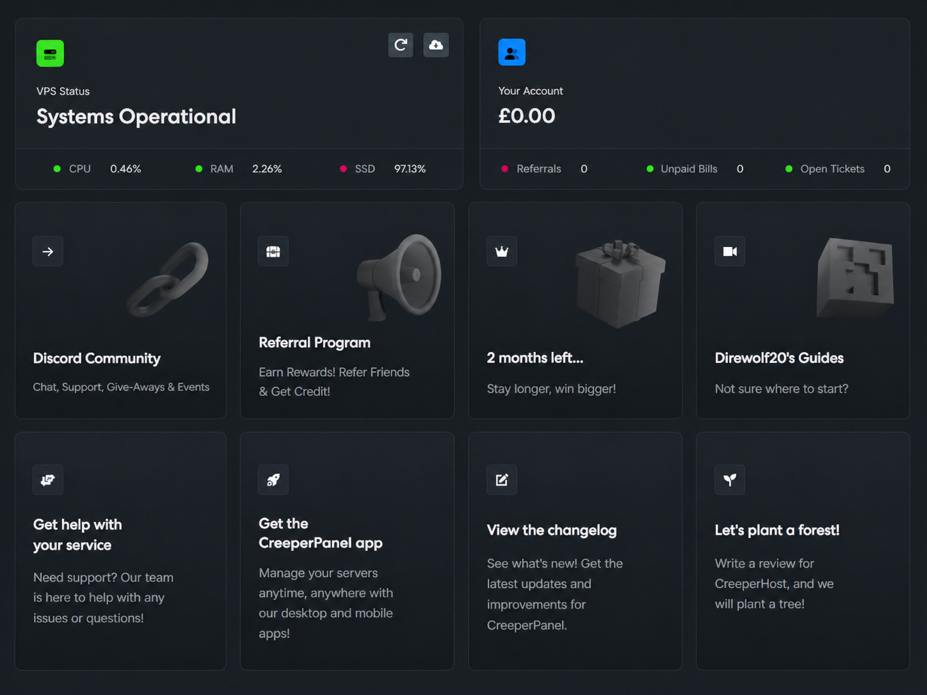The height and width of the screenshot is (695, 927).
Task: Click the green dot beside Open Tickets
Action: coord(789,169)
